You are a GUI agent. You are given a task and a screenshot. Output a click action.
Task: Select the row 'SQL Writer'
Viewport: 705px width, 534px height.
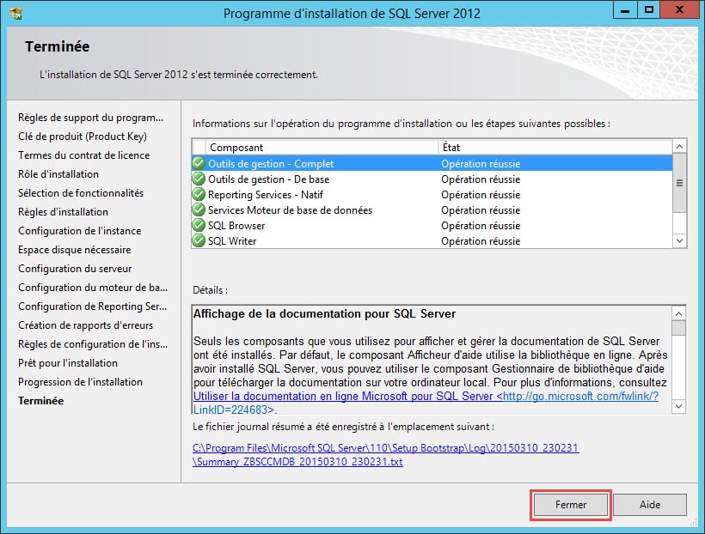[x=432, y=240]
